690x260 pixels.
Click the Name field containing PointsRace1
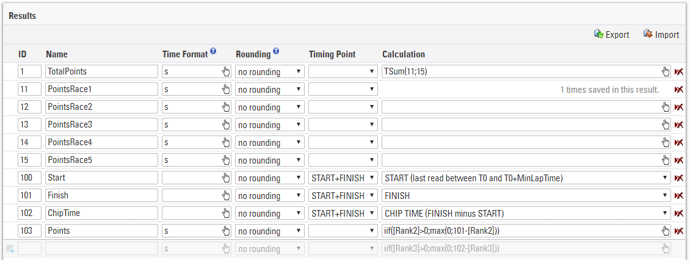101,90
